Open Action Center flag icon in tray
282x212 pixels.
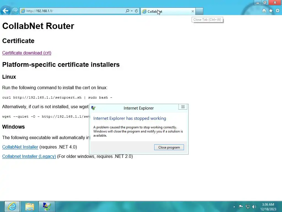[x=241, y=206]
